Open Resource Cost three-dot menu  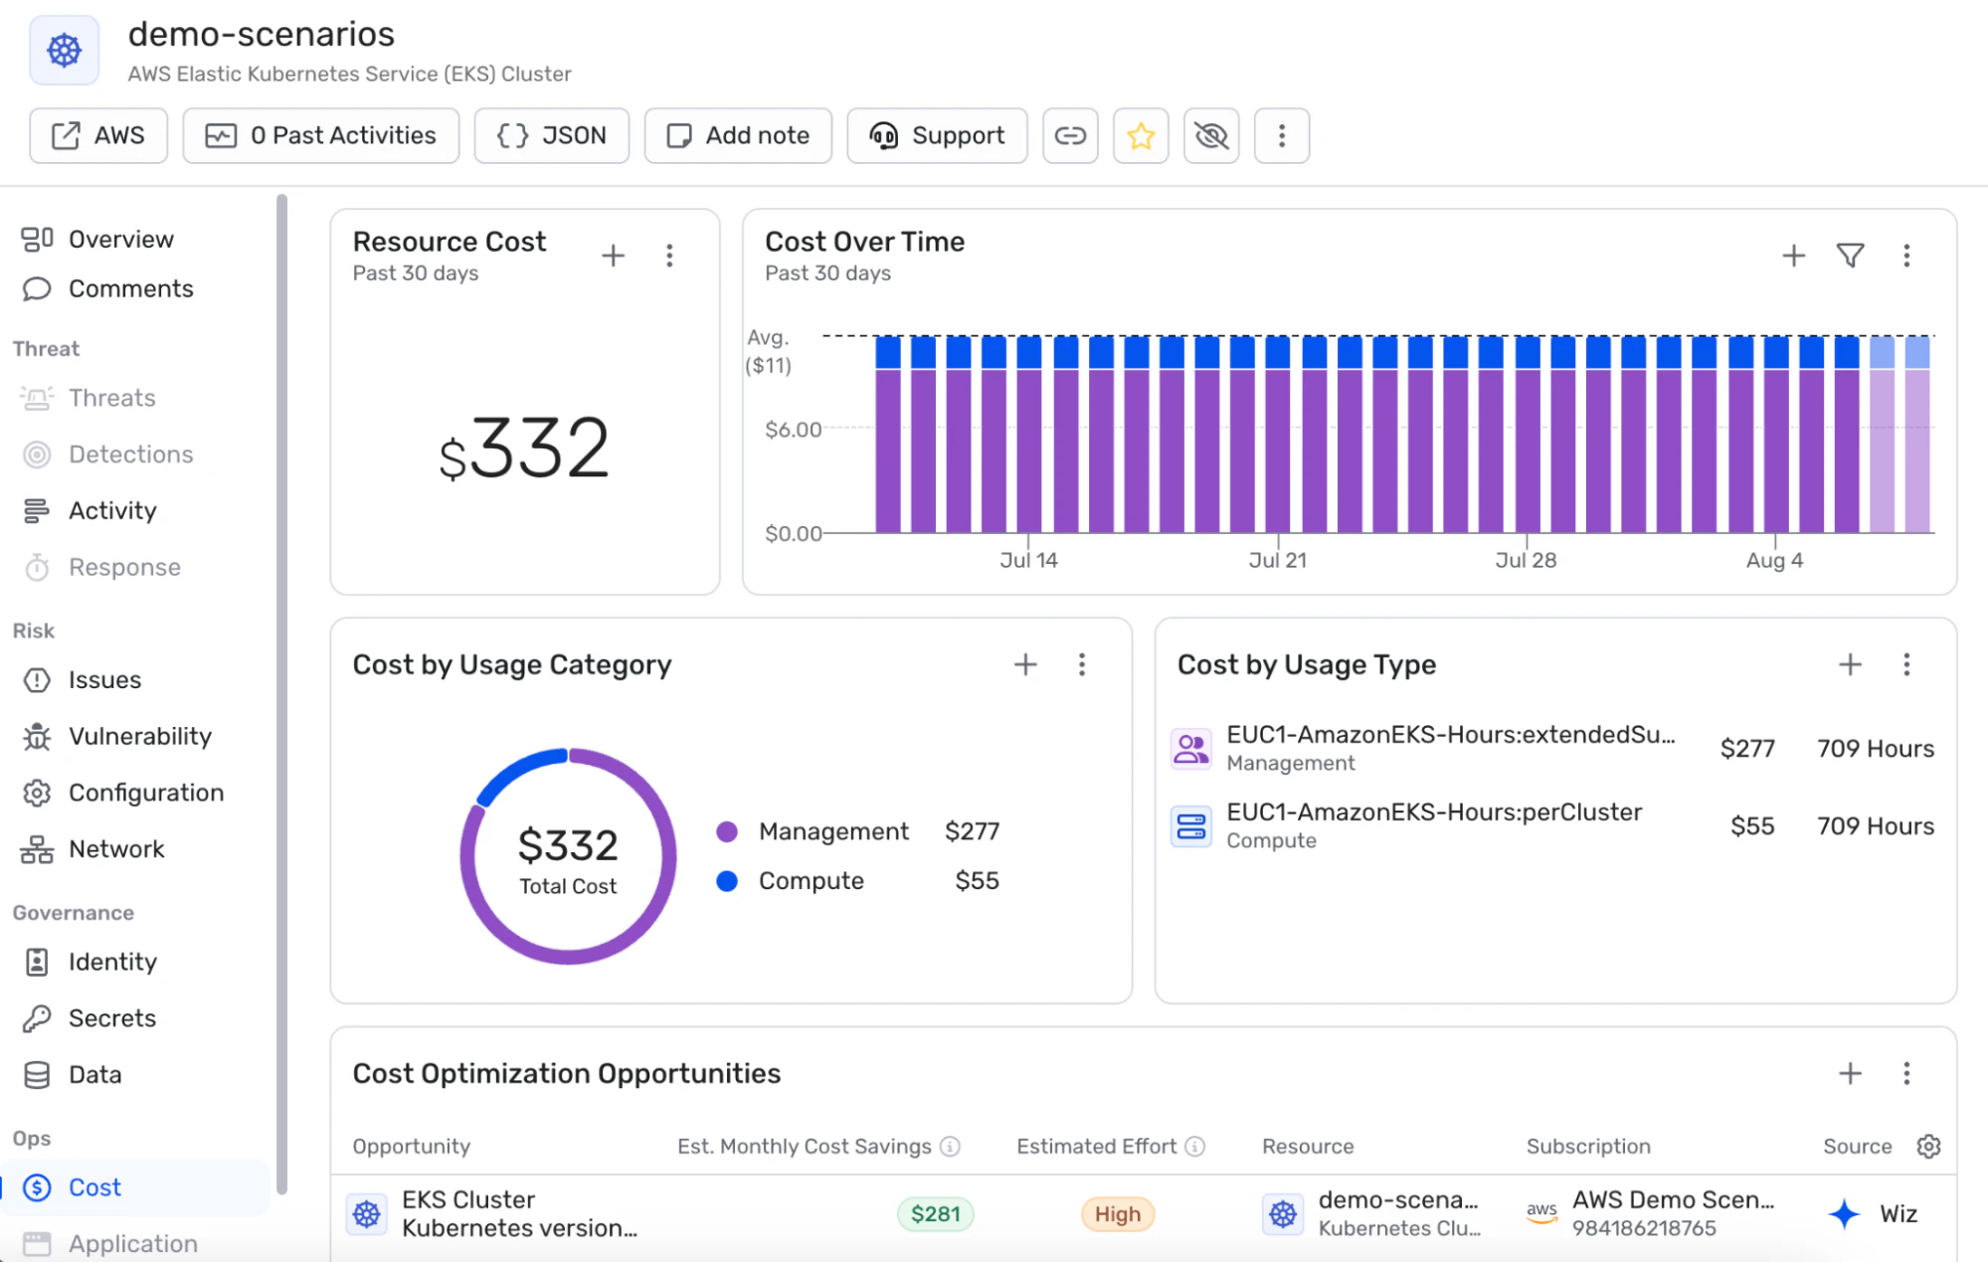[669, 256]
